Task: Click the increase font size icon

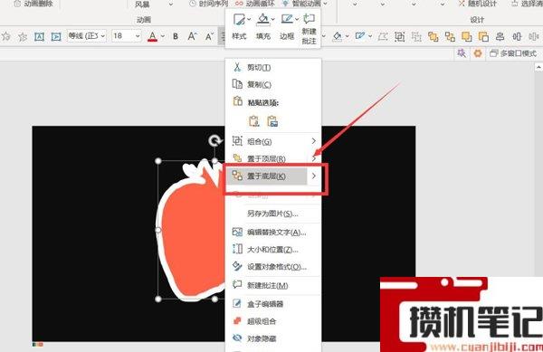Action: coord(192,36)
